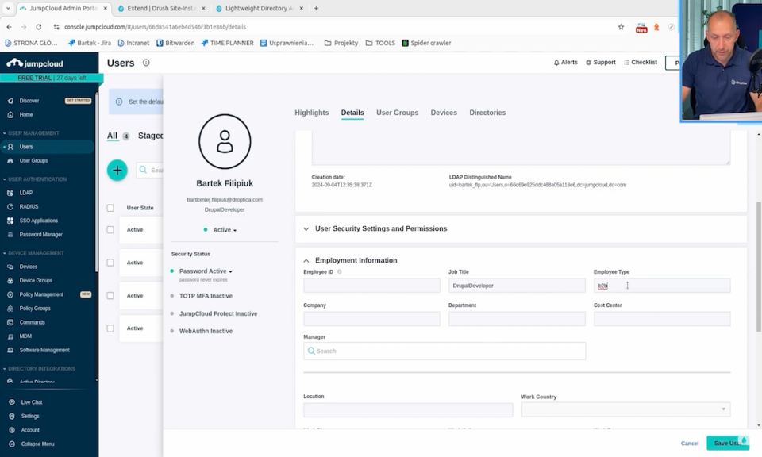Open new browser tab with plus

pyautogui.click(x=316, y=8)
